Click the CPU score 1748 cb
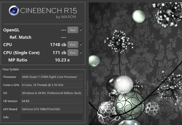 point(58,45)
